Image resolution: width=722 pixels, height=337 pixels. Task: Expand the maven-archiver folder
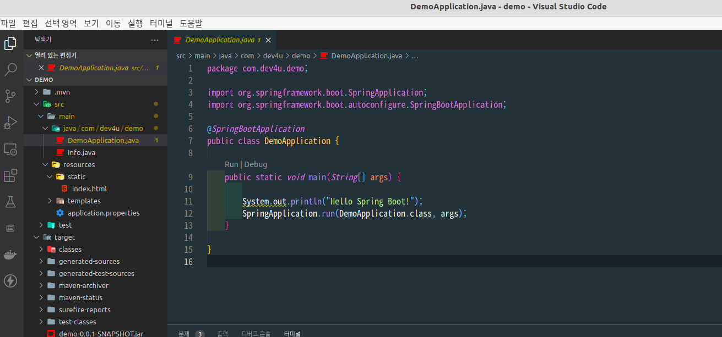(41, 285)
